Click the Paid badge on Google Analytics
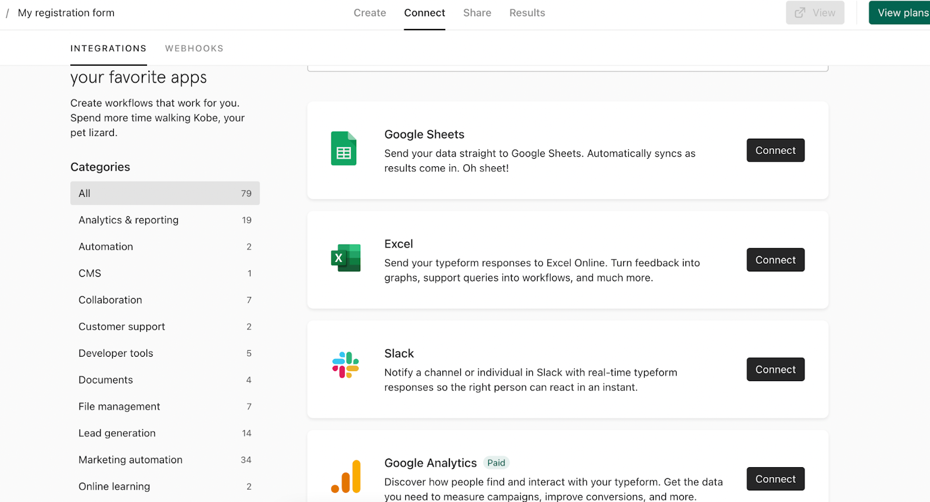This screenshot has height=502, width=930. pos(496,463)
